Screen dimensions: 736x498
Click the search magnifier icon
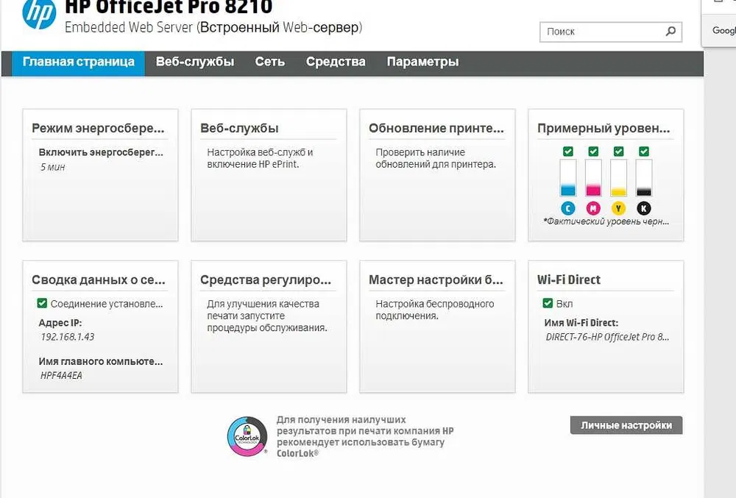[x=670, y=32]
